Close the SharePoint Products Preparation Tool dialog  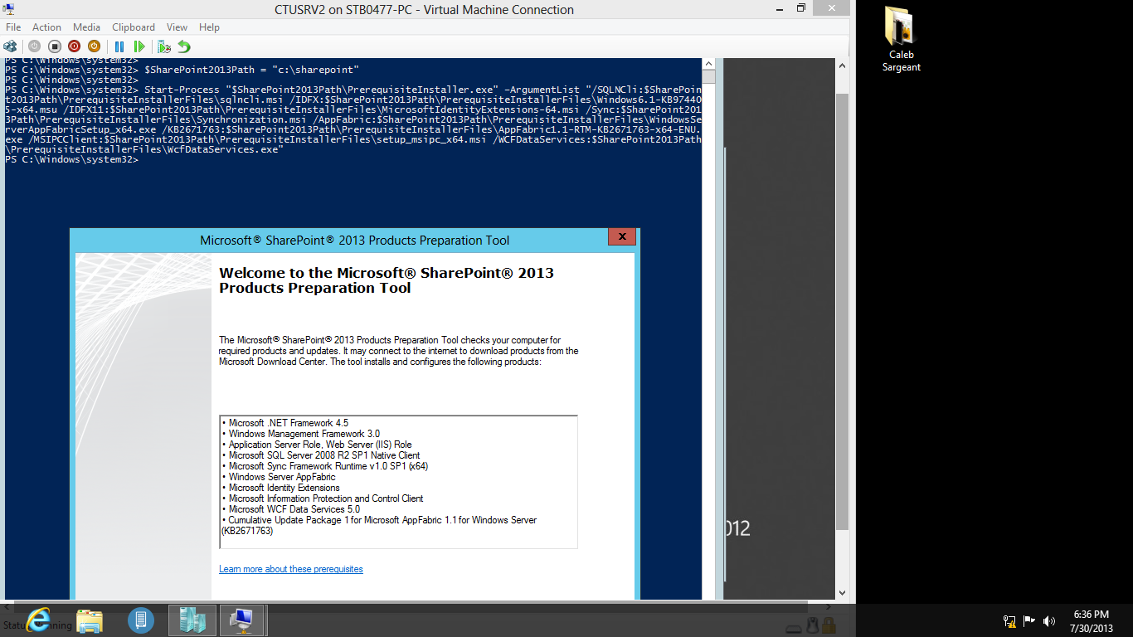point(622,237)
